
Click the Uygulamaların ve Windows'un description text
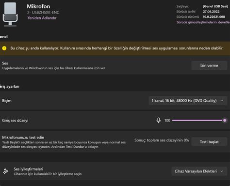coord(53,68)
